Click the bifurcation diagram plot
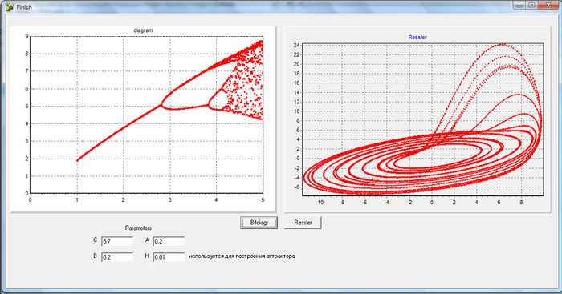562x294 pixels. pyautogui.click(x=147, y=115)
